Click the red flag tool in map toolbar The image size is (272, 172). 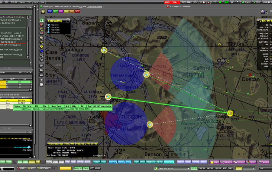(41, 25)
